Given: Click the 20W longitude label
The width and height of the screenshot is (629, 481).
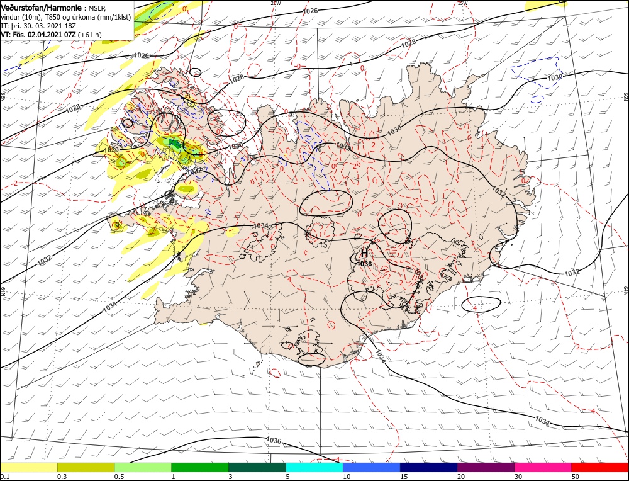Looking at the screenshot, I should (x=276, y=3).
